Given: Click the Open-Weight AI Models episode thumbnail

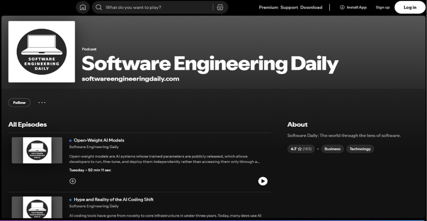Looking at the screenshot, I should pyautogui.click(x=37, y=150).
